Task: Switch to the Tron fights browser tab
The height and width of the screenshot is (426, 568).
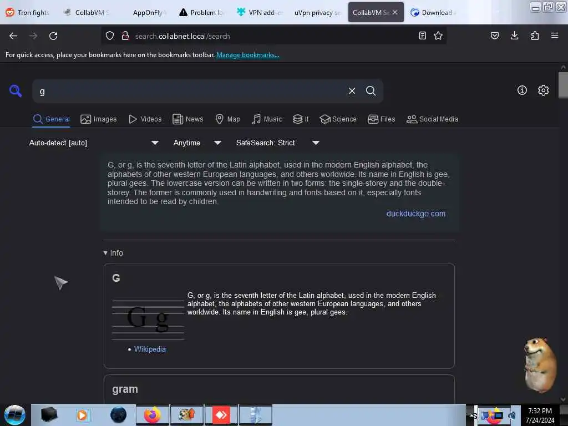Action: pyautogui.click(x=28, y=12)
